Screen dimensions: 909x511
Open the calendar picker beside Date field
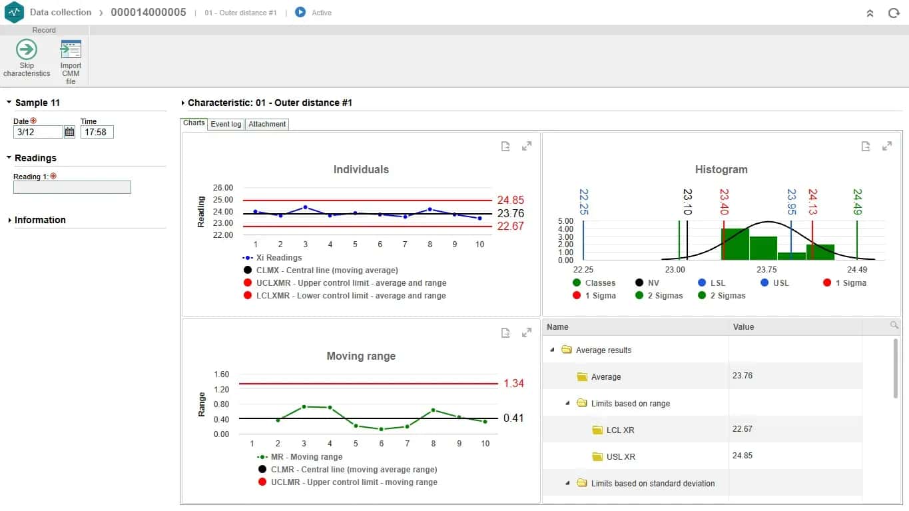pos(69,132)
